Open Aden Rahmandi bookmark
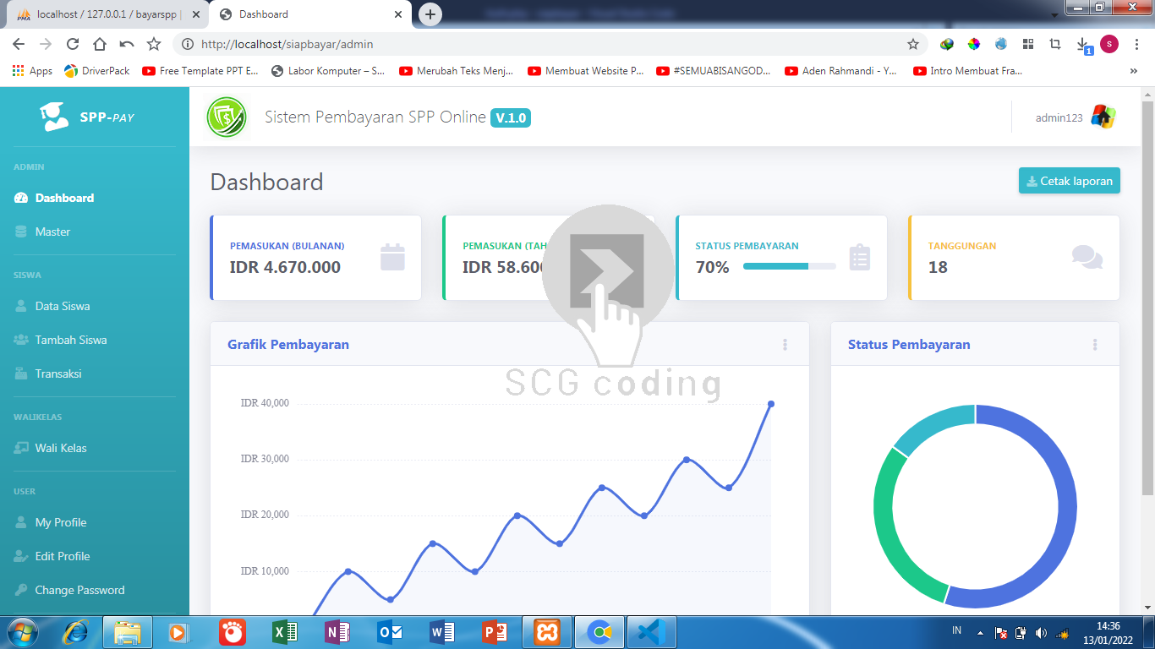Viewport: 1155px width, 649px height. [841, 71]
